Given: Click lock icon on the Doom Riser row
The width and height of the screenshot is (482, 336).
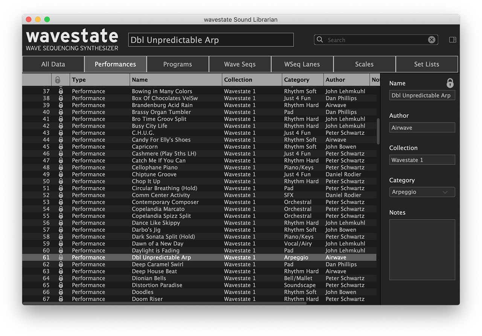Looking at the screenshot, I should tap(61, 299).
